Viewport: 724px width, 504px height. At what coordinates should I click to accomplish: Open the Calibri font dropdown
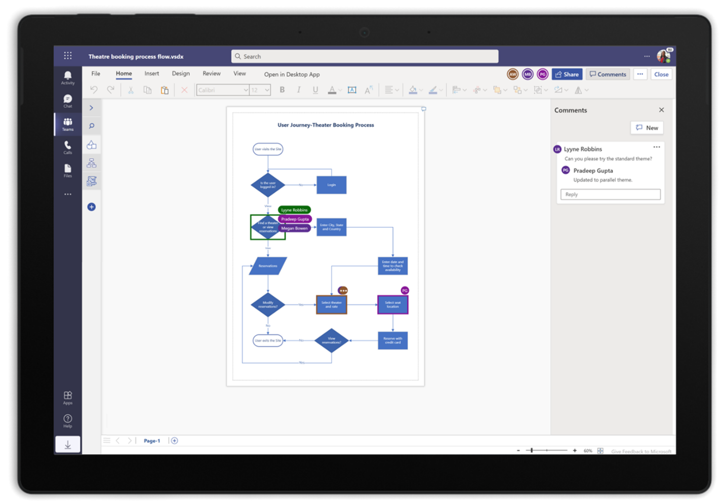click(222, 90)
